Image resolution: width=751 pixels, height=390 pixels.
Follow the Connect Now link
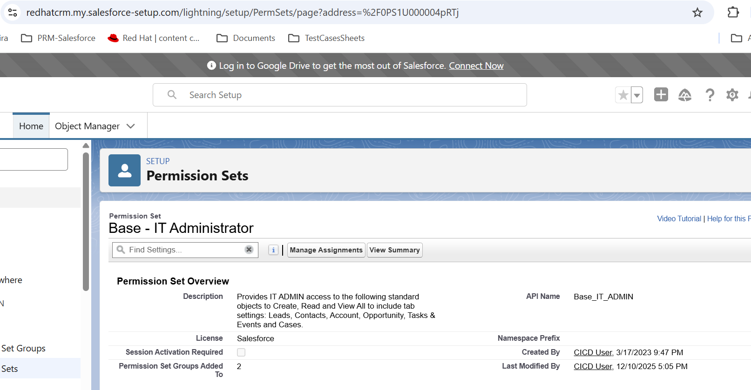[476, 66]
